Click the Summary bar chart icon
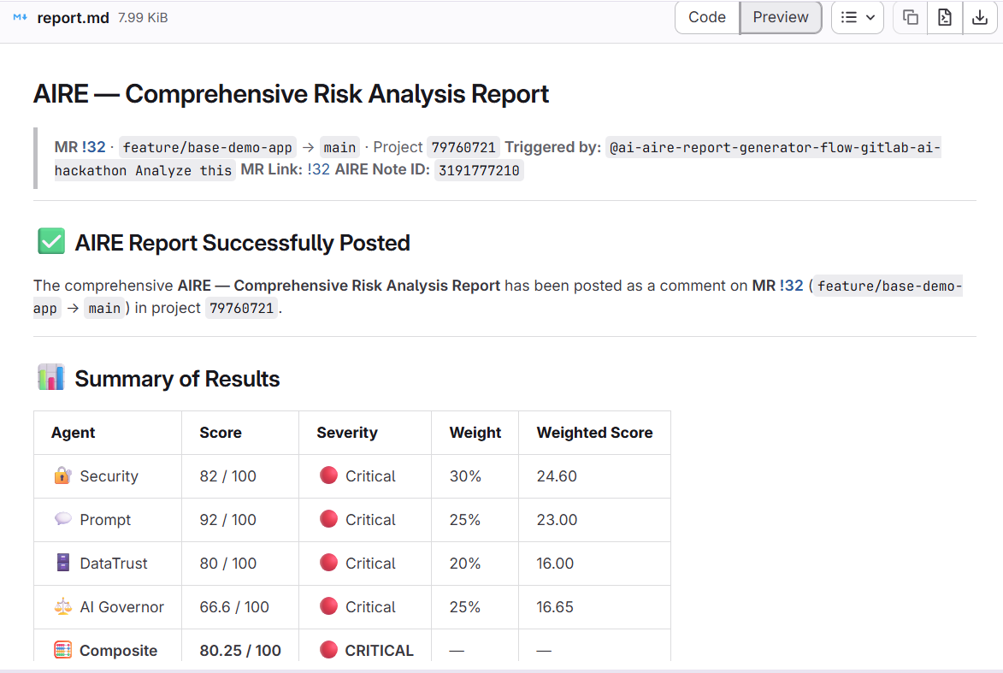Image resolution: width=1003 pixels, height=673 pixels. click(51, 377)
